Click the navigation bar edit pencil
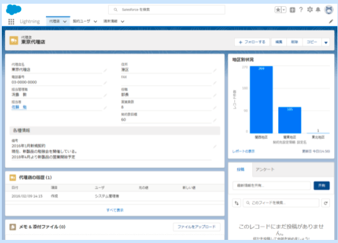 pyautogui.click(x=331, y=21)
